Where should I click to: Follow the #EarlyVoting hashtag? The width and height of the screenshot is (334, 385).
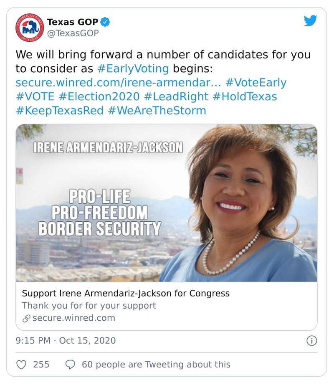point(133,68)
